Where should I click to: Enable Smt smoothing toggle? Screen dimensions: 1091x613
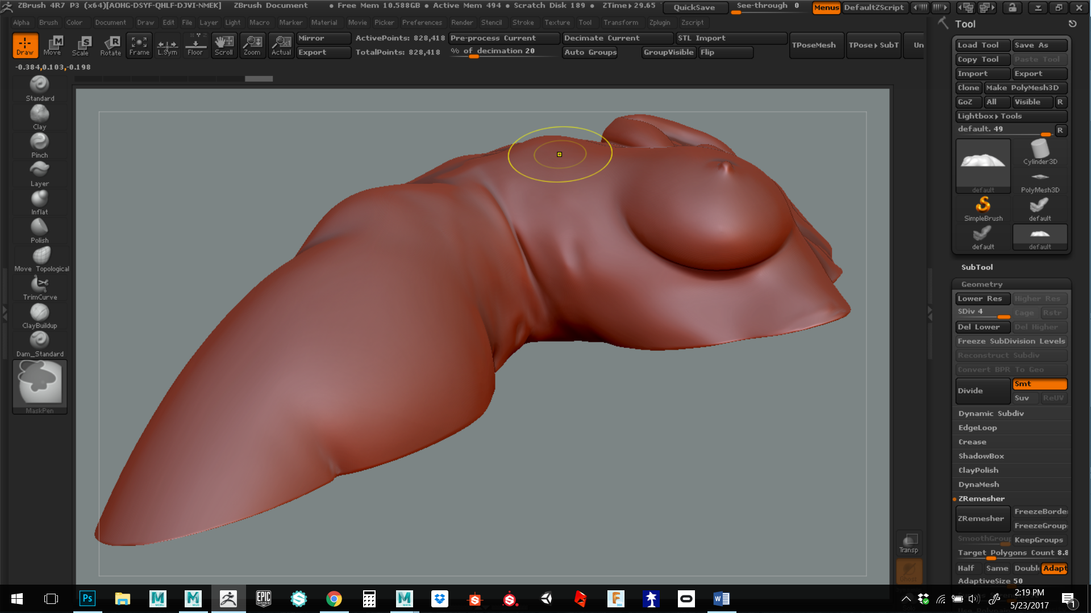(x=1039, y=384)
